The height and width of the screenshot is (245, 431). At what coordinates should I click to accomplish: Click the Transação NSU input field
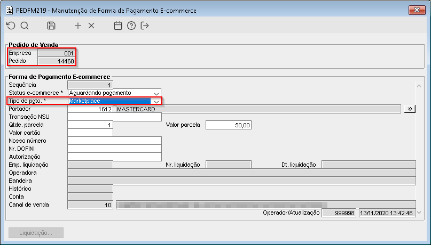point(114,117)
